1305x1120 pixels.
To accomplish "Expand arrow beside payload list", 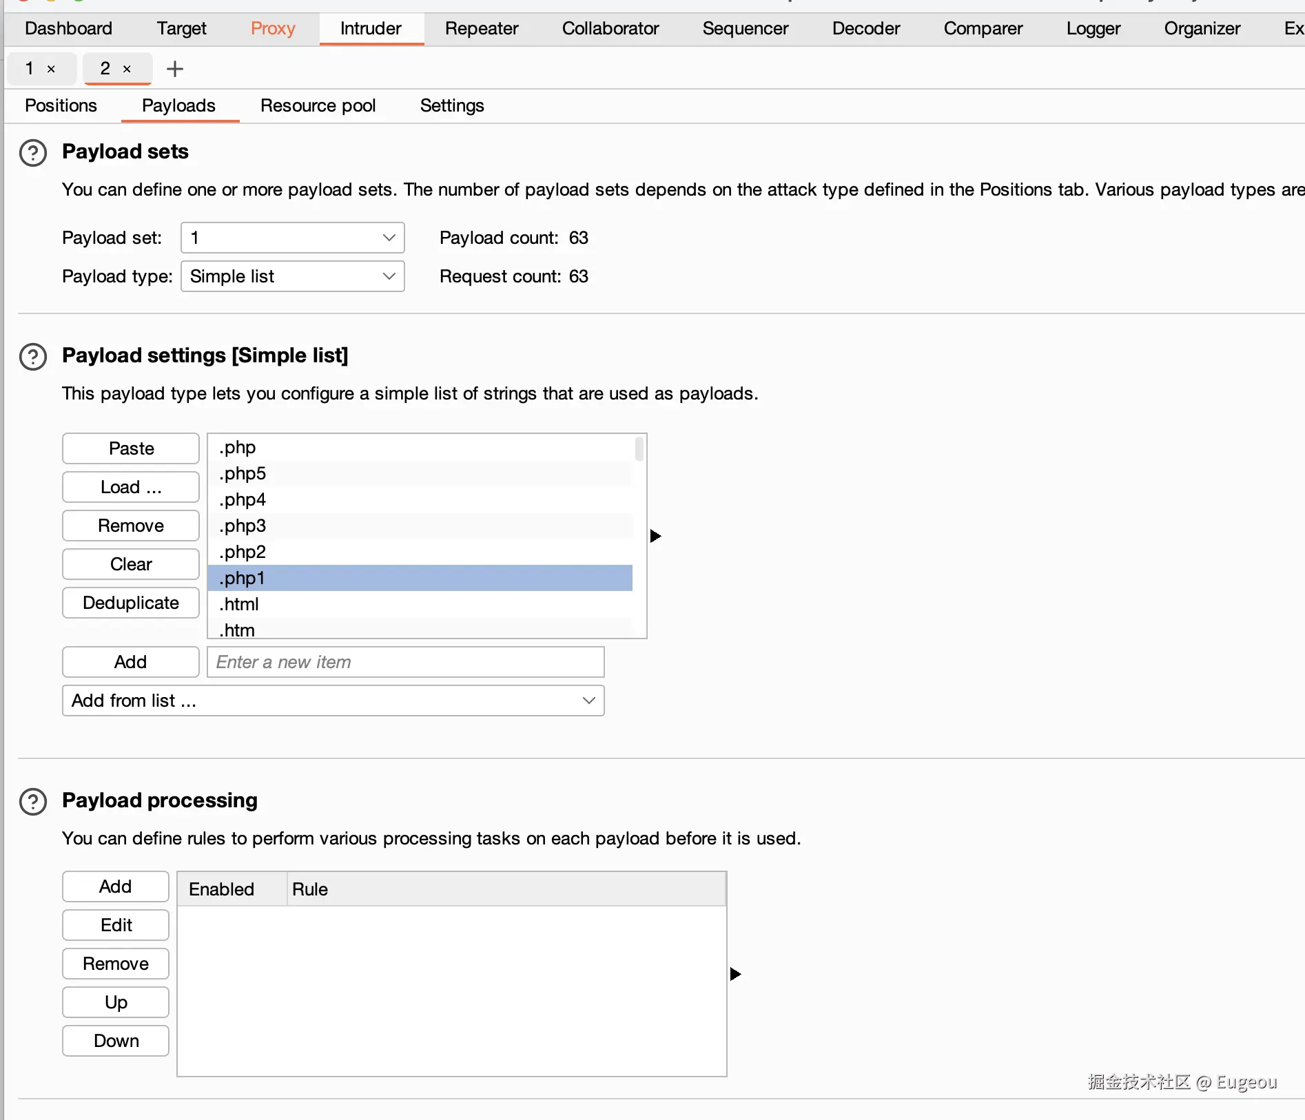I will coord(656,536).
